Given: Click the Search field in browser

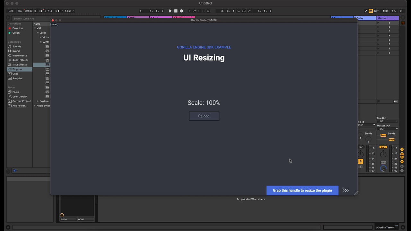Looking at the screenshot, I should (31, 19).
